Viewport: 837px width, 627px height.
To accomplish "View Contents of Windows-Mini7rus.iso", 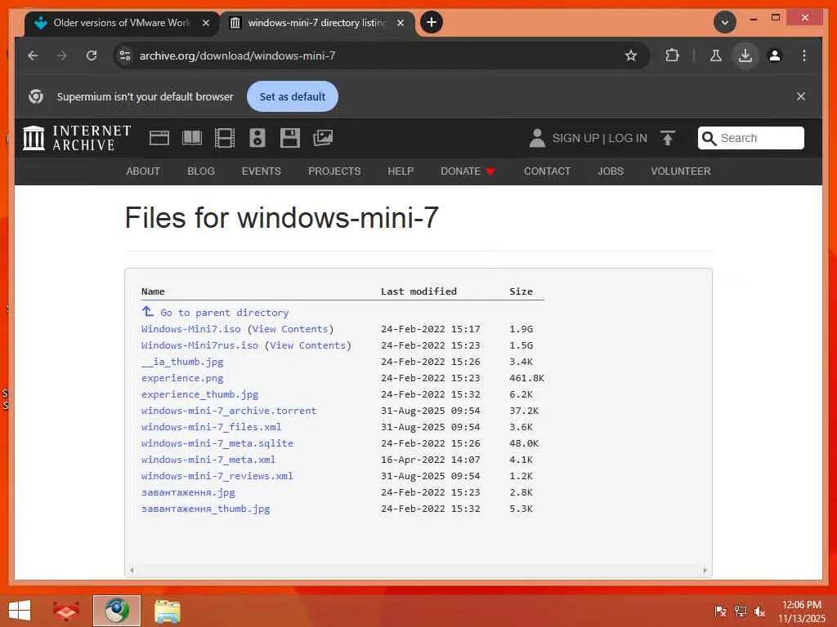I will [x=307, y=345].
